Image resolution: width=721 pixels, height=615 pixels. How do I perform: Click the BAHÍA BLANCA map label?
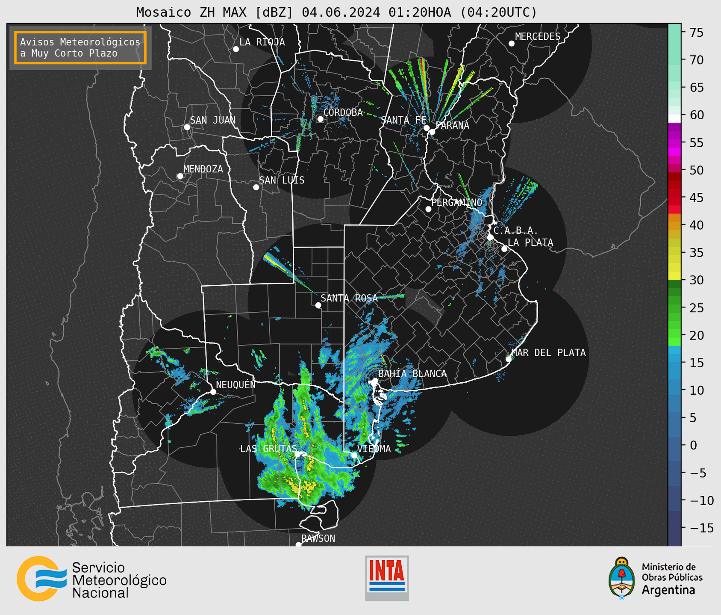(412, 374)
